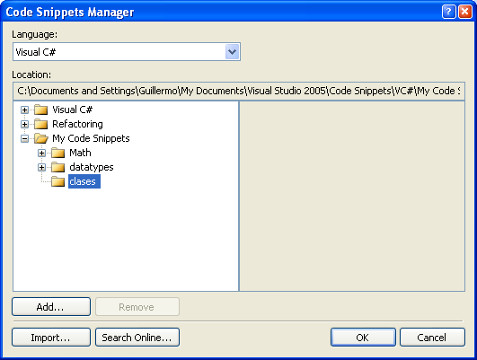Click the Location path field
This screenshot has width=477, height=360.
[239, 91]
